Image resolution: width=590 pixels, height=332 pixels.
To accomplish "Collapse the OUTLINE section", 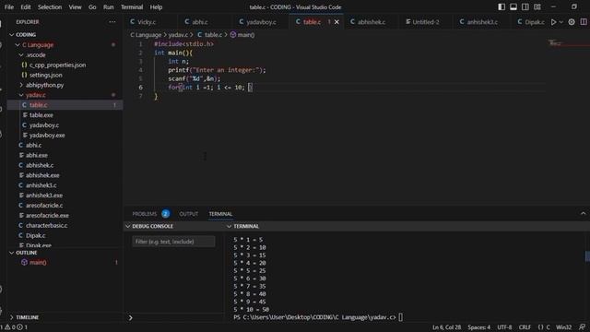I will pyautogui.click(x=27, y=253).
